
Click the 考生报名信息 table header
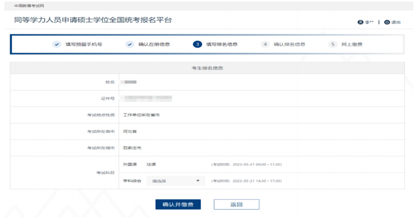(x=208, y=68)
